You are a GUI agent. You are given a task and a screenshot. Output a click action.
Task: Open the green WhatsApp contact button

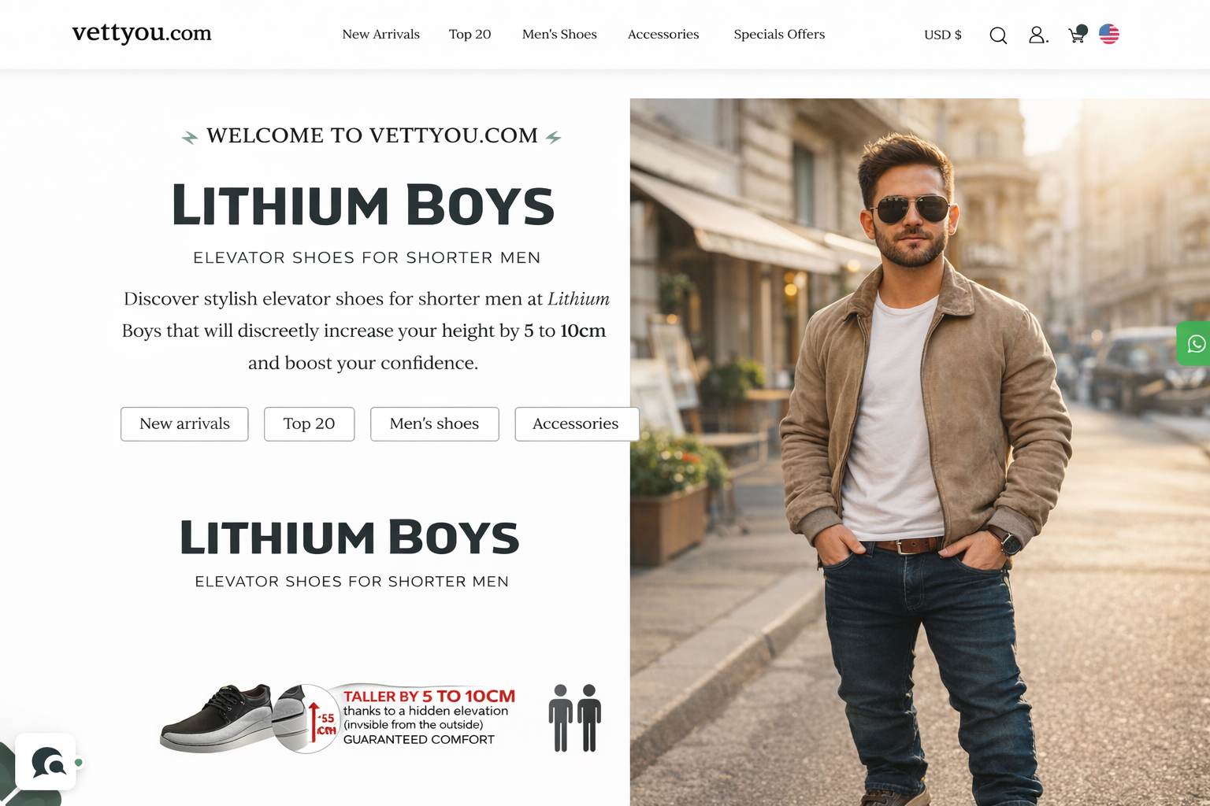coord(1193,343)
